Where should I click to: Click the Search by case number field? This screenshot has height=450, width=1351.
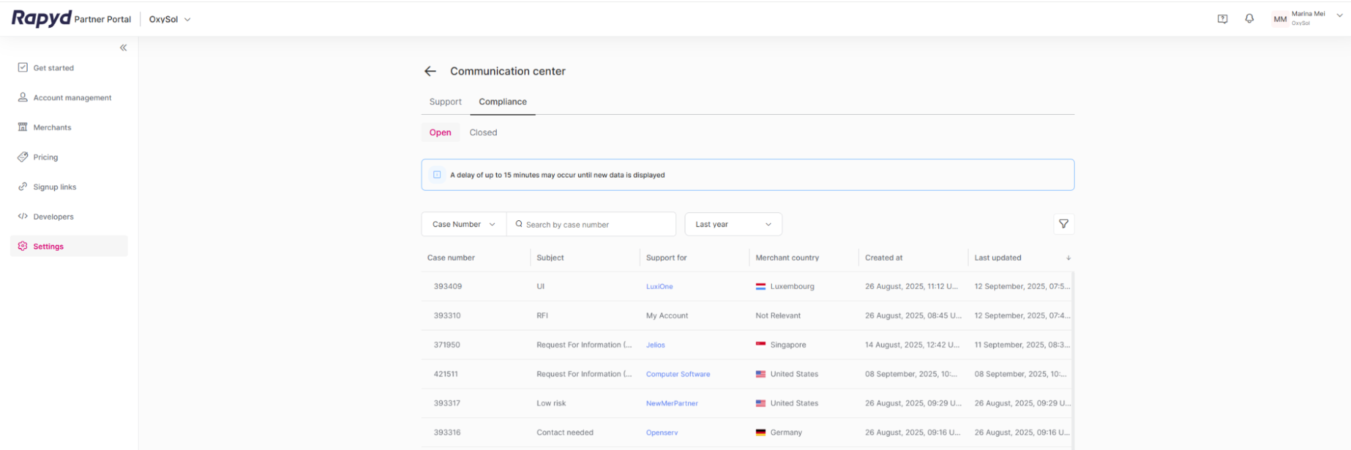point(595,224)
